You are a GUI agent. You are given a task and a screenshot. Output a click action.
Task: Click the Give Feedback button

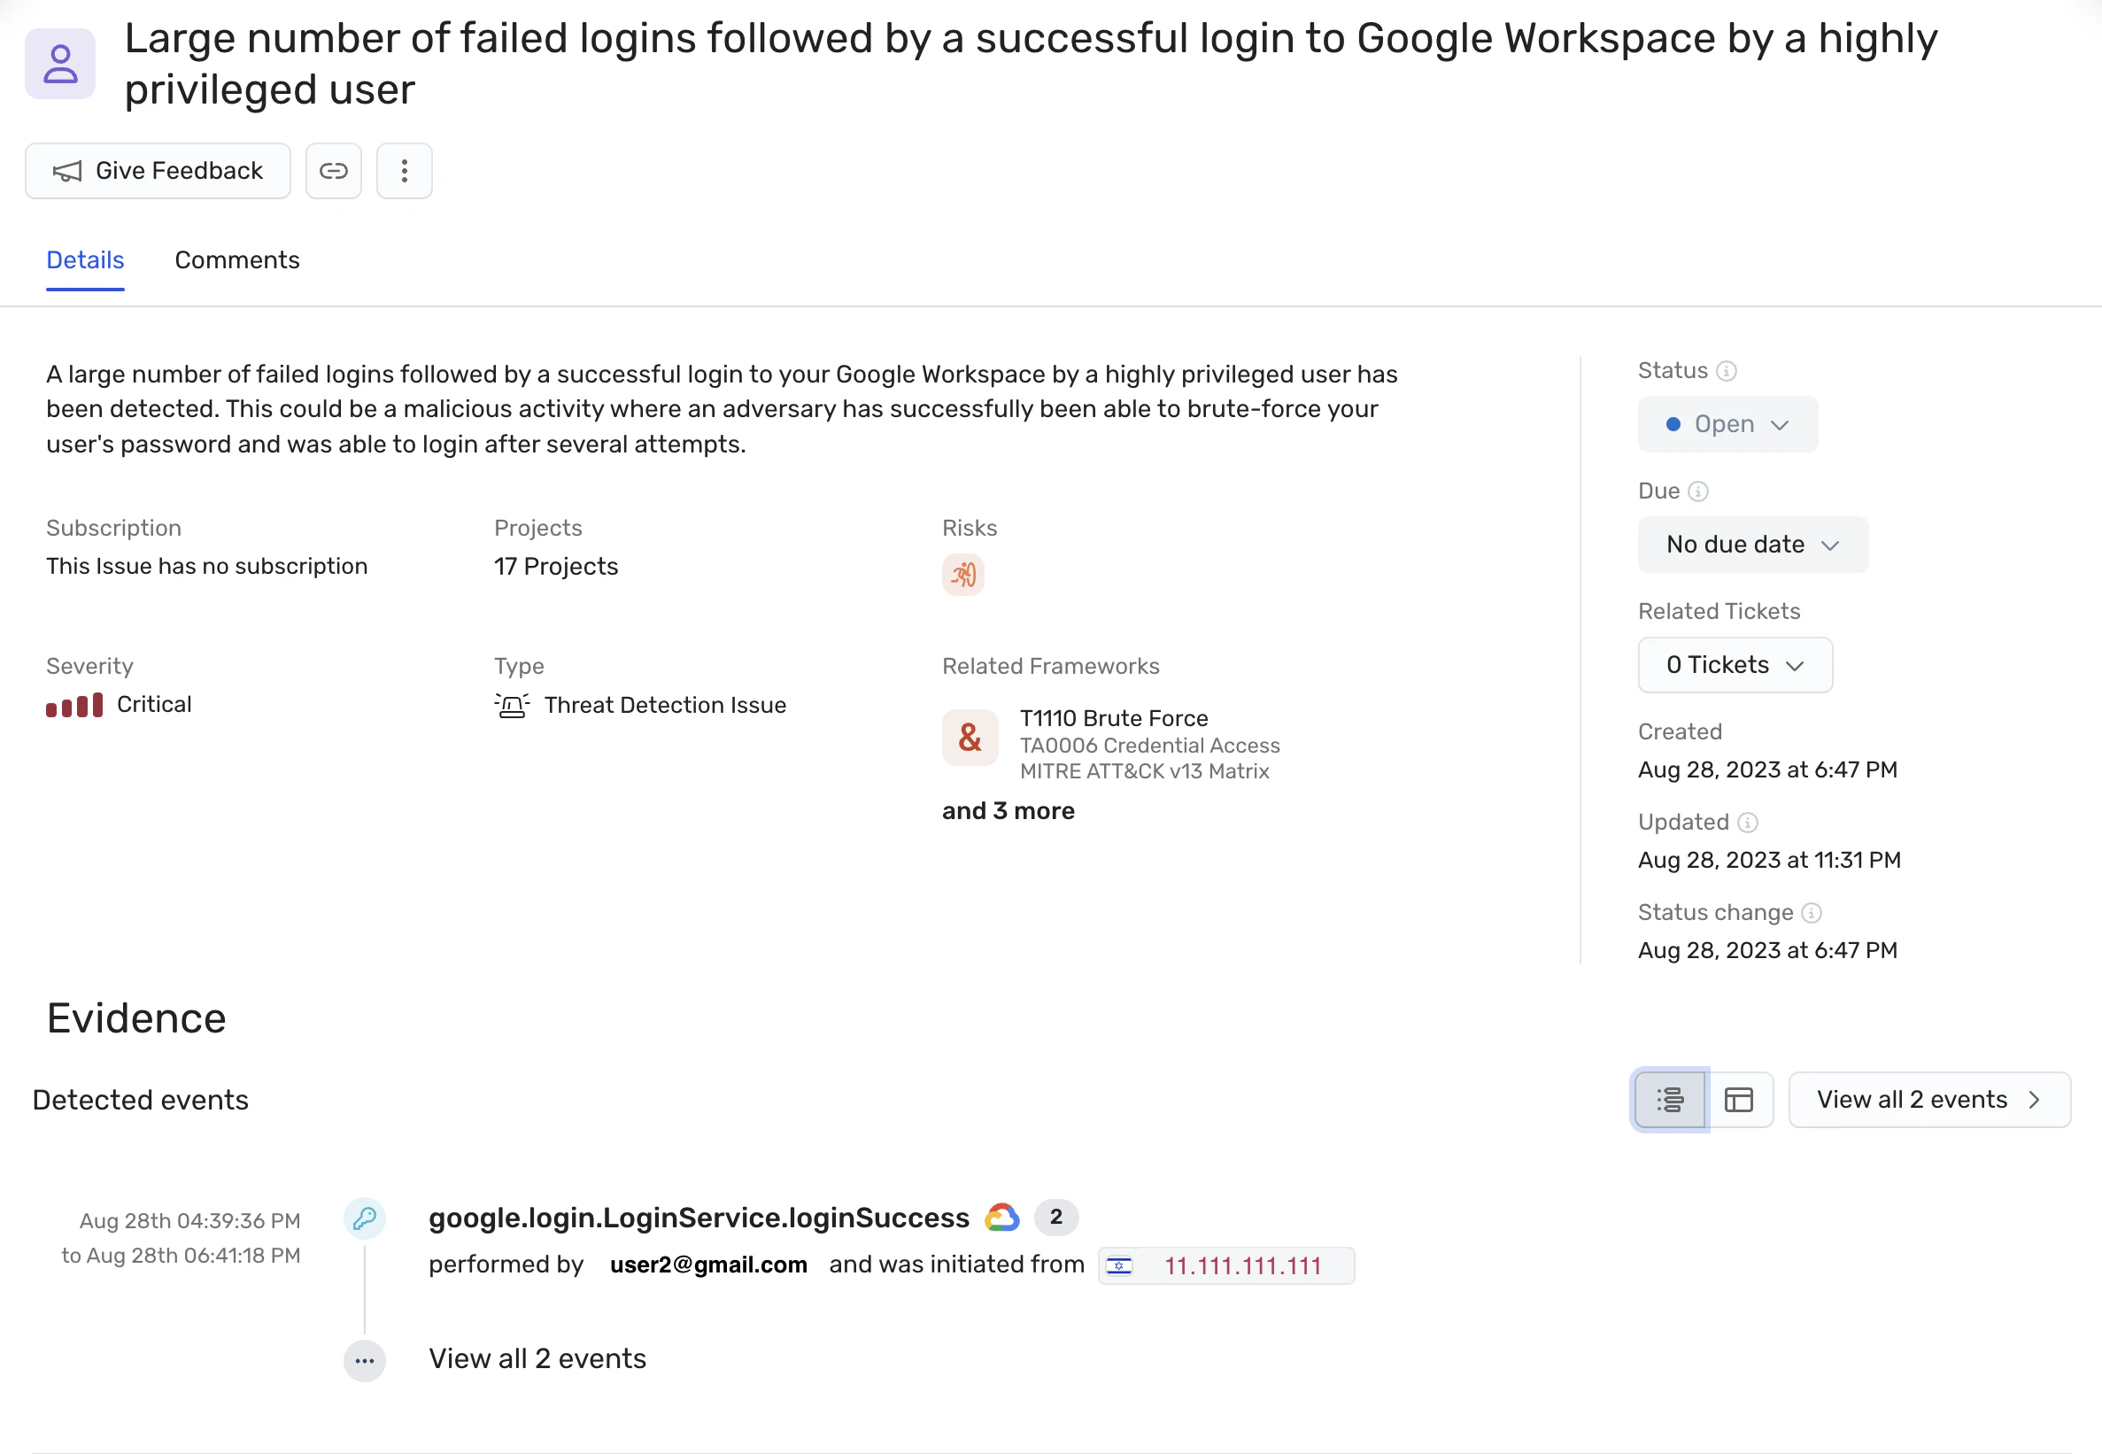[x=158, y=171]
